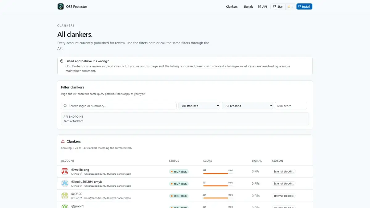Follow the 'see how to contest a listing' link
Viewport: 370px width, 208px height.
click(x=216, y=66)
